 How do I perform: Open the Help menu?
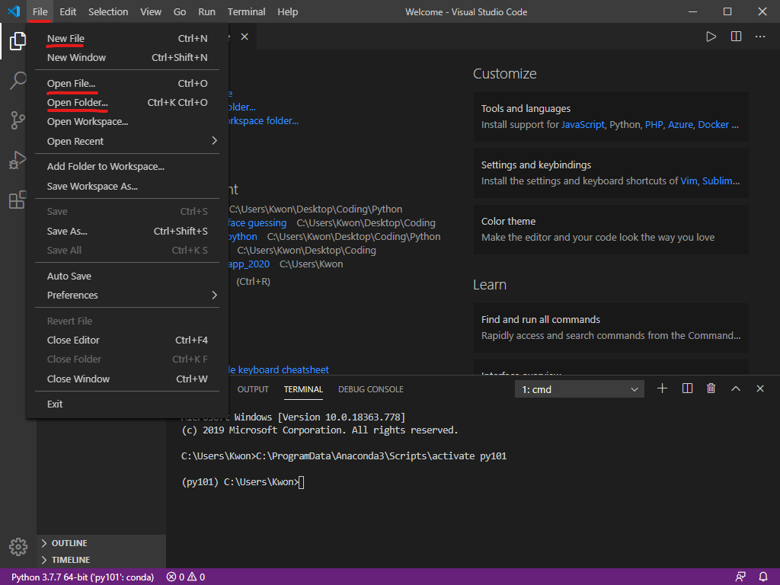pyautogui.click(x=287, y=11)
